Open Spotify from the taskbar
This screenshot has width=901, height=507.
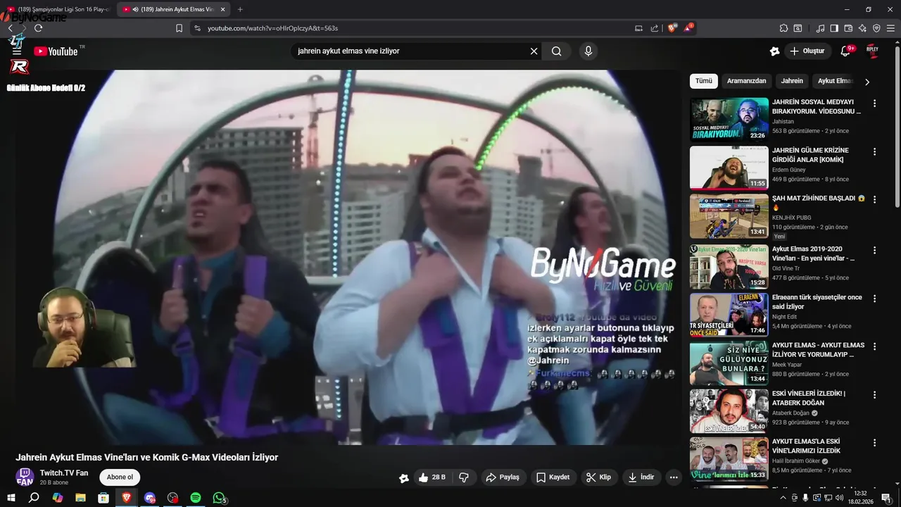tap(196, 498)
